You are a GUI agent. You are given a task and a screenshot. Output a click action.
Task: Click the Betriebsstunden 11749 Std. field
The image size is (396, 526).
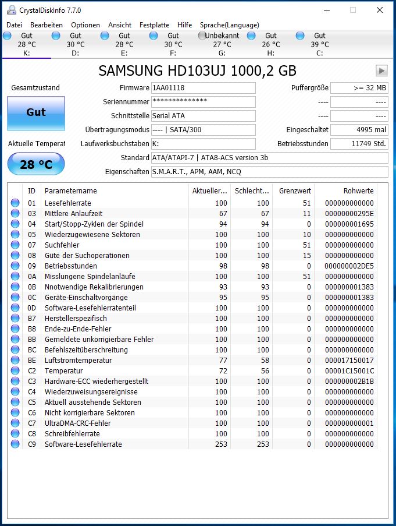point(359,144)
